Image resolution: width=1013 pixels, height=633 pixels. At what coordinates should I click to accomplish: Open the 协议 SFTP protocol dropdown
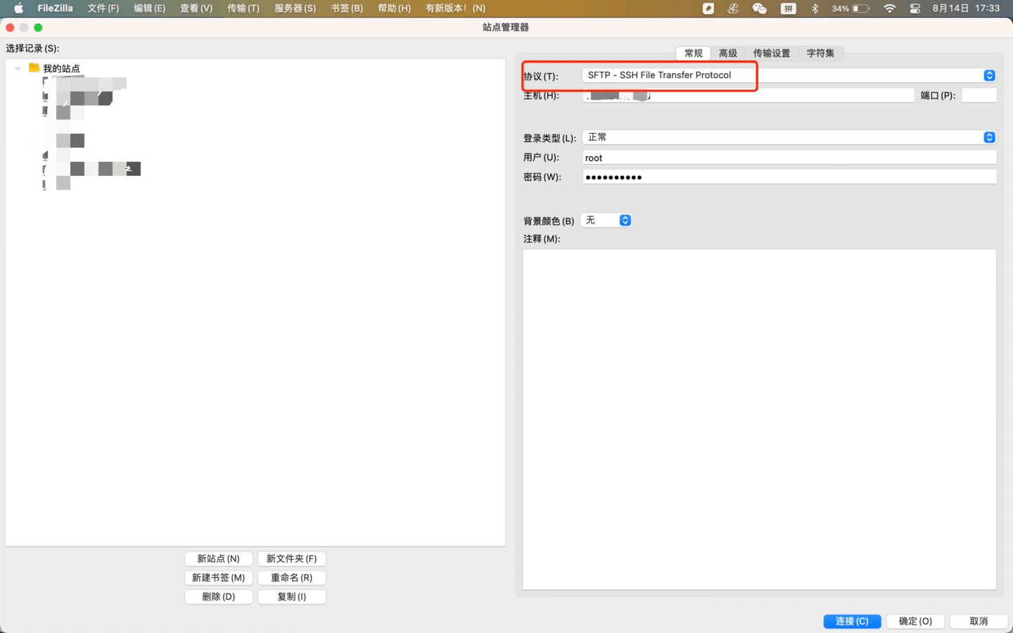click(x=789, y=75)
